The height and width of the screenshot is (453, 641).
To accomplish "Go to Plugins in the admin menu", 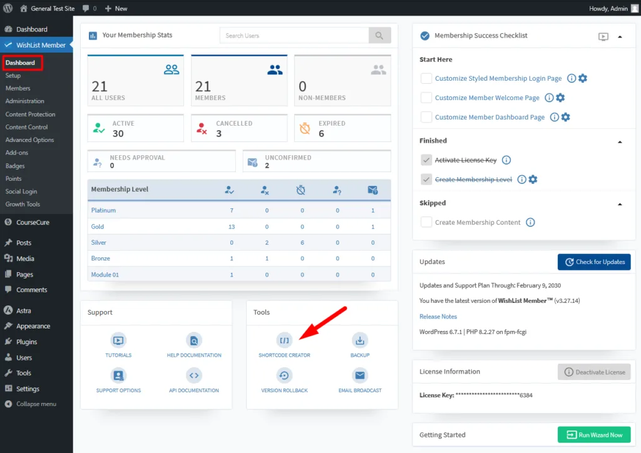I will [x=26, y=342].
